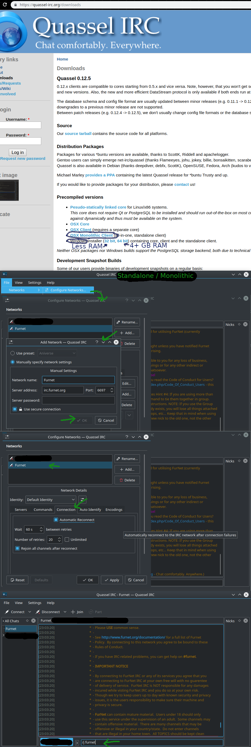Adjust the 'Number of retries' spinner
Viewport: 251px width, 747px height.
(x=59, y=539)
